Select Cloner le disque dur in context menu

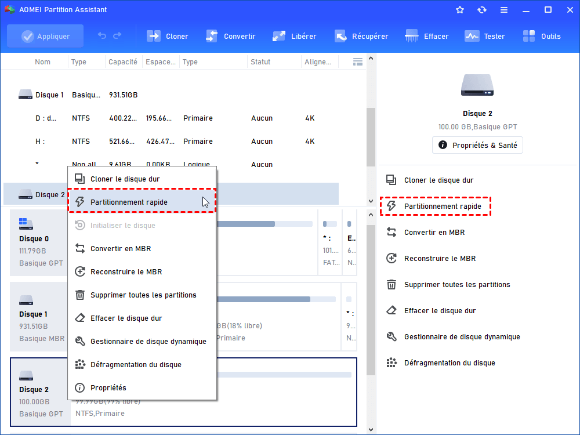(142, 179)
